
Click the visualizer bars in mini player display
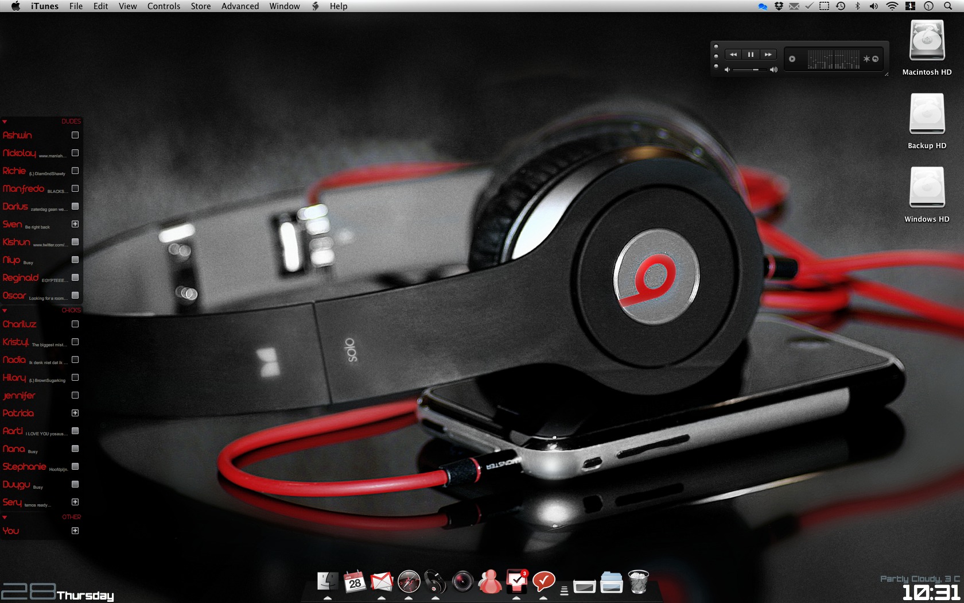pos(833,59)
